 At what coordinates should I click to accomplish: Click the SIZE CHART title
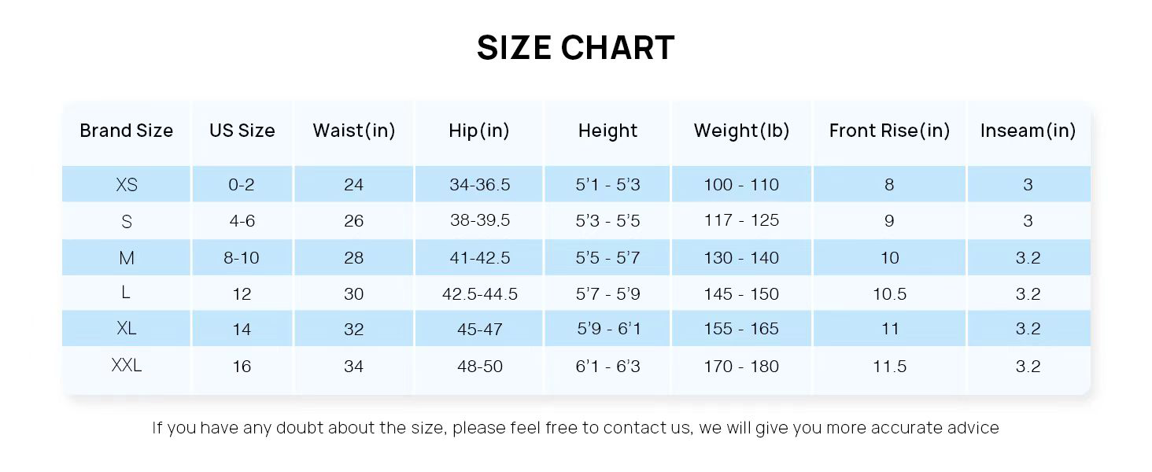click(x=575, y=48)
